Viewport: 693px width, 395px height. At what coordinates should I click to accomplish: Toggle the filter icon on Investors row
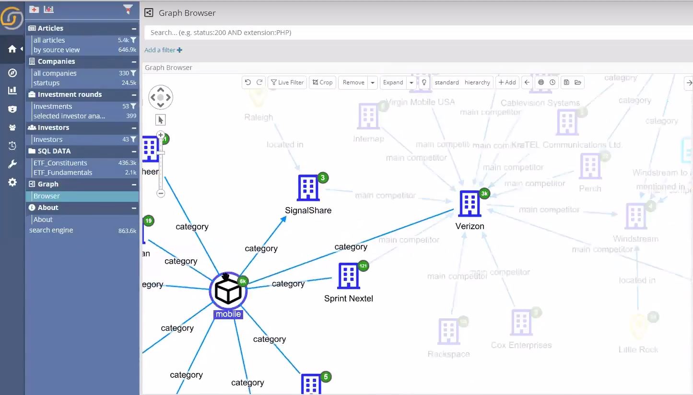point(133,139)
